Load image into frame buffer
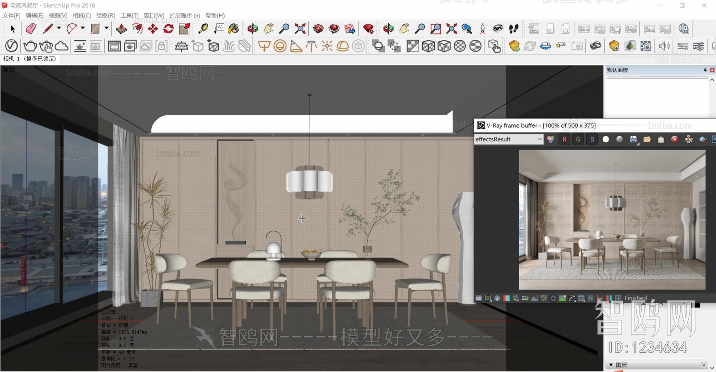Image resolution: width=716 pixels, height=372 pixels. click(x=647, y=140)
